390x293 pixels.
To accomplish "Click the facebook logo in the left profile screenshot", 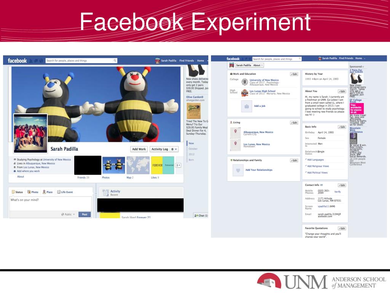I will (17, 61).
